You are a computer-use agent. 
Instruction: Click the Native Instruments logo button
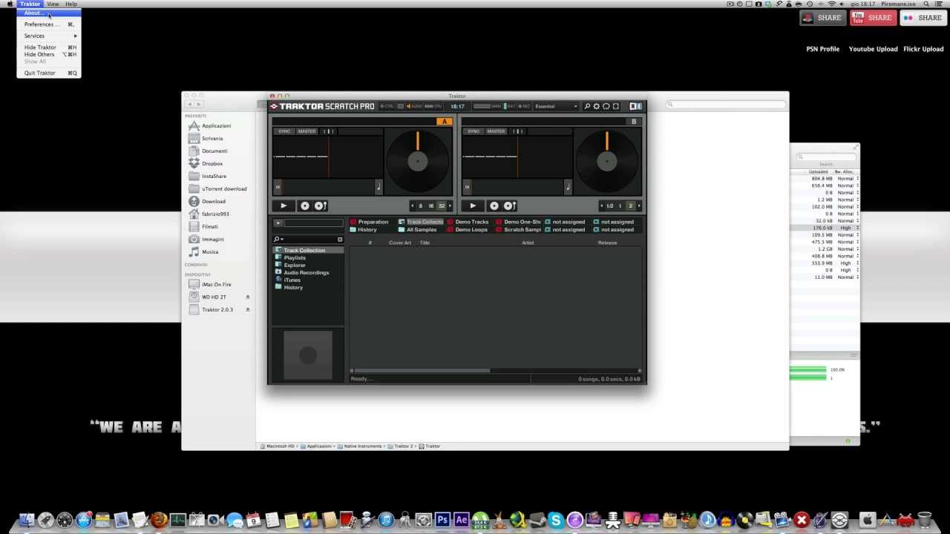(635, 106)
